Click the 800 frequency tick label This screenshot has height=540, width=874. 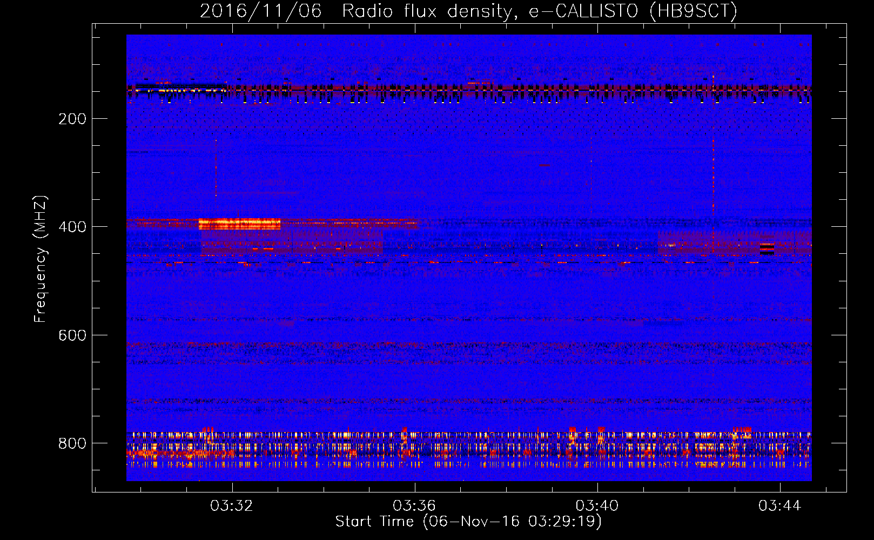72,443
